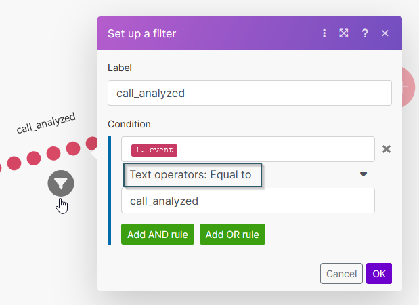Click the condition value field containing call_analyzed
The width and height of the screenshot is (419, 305).
click(248, 201)
